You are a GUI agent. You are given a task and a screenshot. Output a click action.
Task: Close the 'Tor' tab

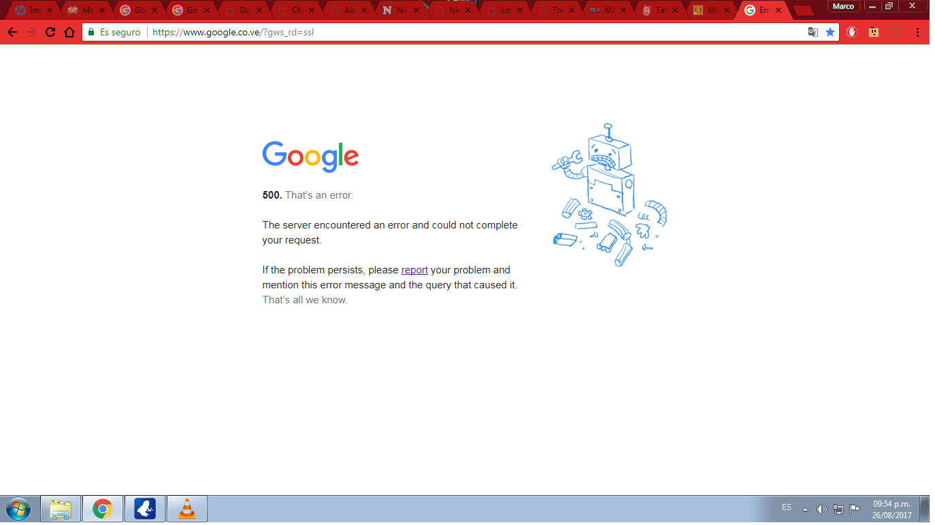(x=573, y=11)
